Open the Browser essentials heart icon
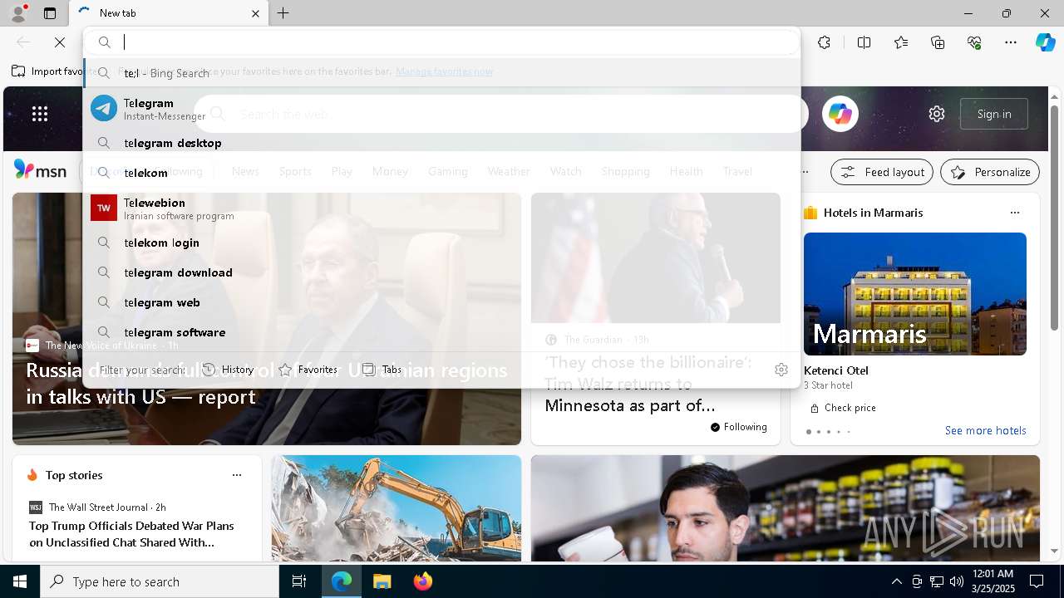1064x598 pixels. click(974, 42)
